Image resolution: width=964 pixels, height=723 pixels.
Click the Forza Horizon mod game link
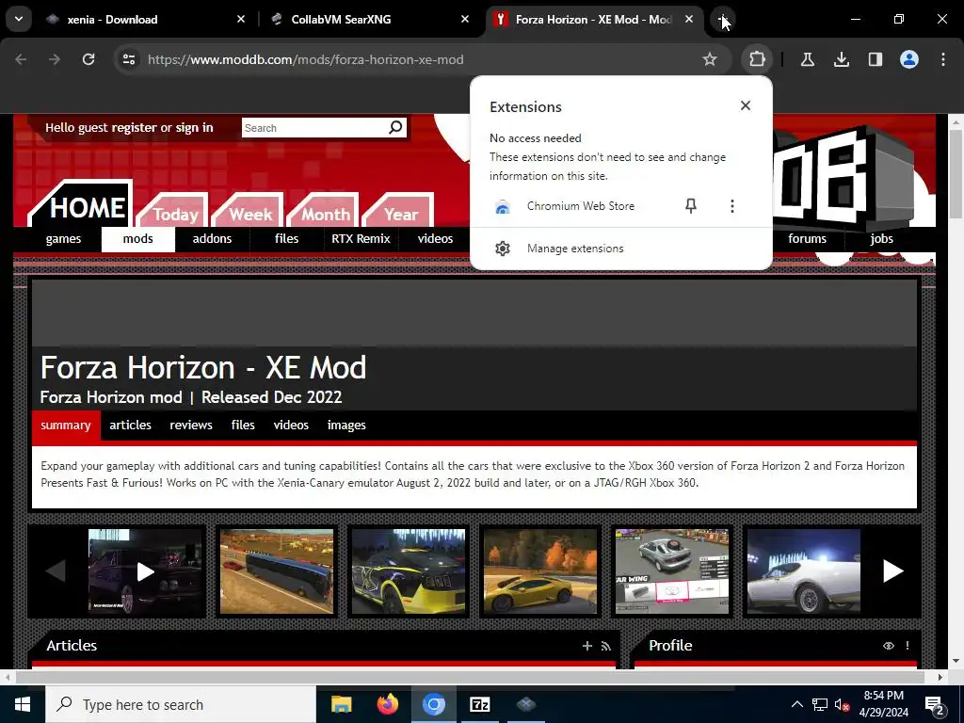pos(111,397)
